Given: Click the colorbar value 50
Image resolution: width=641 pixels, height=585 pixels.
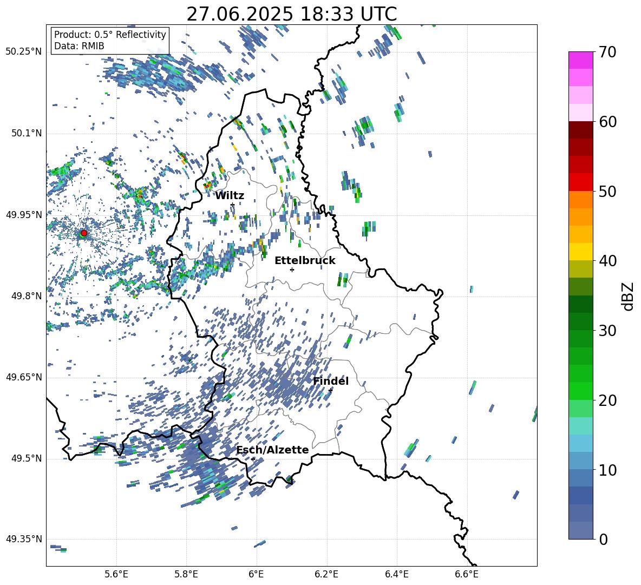Looking at the screenshot, I should (608, 192).
